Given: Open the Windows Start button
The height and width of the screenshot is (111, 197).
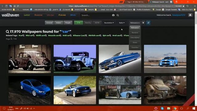Looking at the screenshot, I should (x=194, y=108).
